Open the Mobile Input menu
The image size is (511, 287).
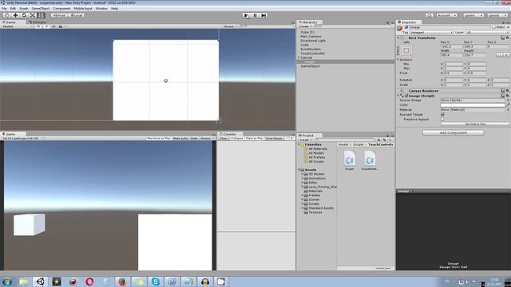[x=83, y=9]
